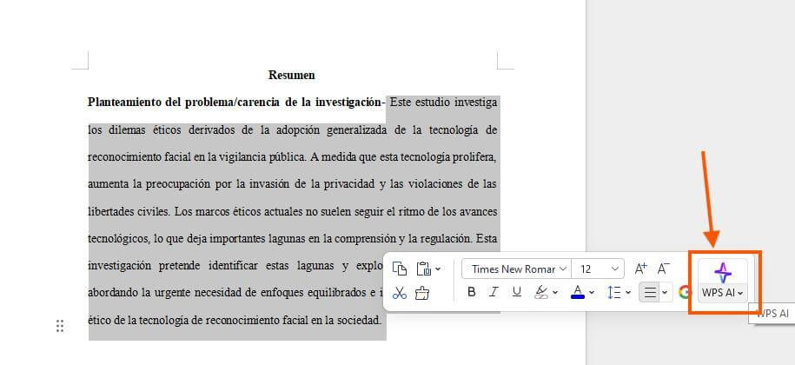Viewport: 795px width, 365px height.
Task: Select the Format Painter brush icon
Action: (422, 293)
